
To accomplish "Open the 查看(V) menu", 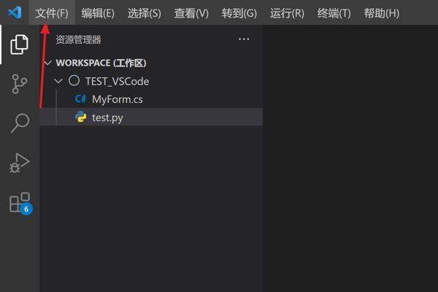I will coord(191,13).
